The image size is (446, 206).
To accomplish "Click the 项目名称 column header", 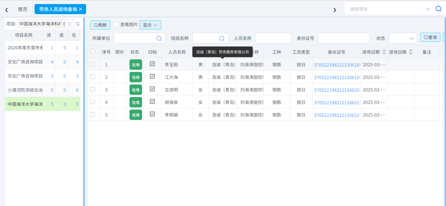I will pyautogui.click(x=24, y=35).
